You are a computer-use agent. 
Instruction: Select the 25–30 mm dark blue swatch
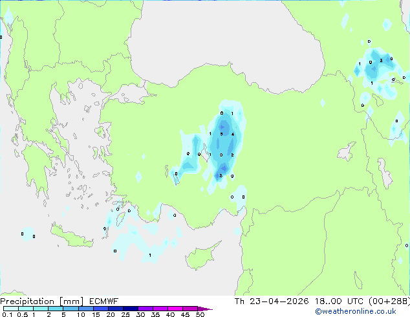click(x=131, y=309)
